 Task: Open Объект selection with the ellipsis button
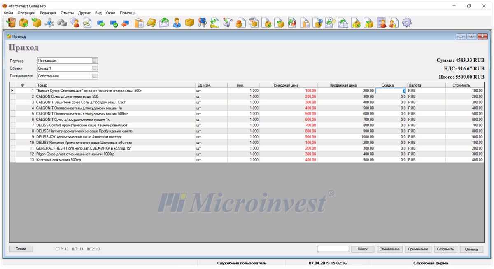[x=95, y=68]
